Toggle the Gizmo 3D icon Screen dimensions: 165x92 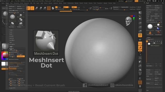(x=49, y=8)
